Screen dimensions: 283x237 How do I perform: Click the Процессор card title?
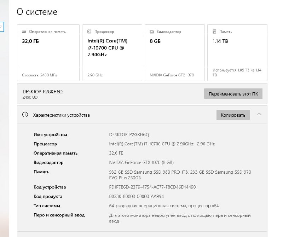click(x=104, y=32)
